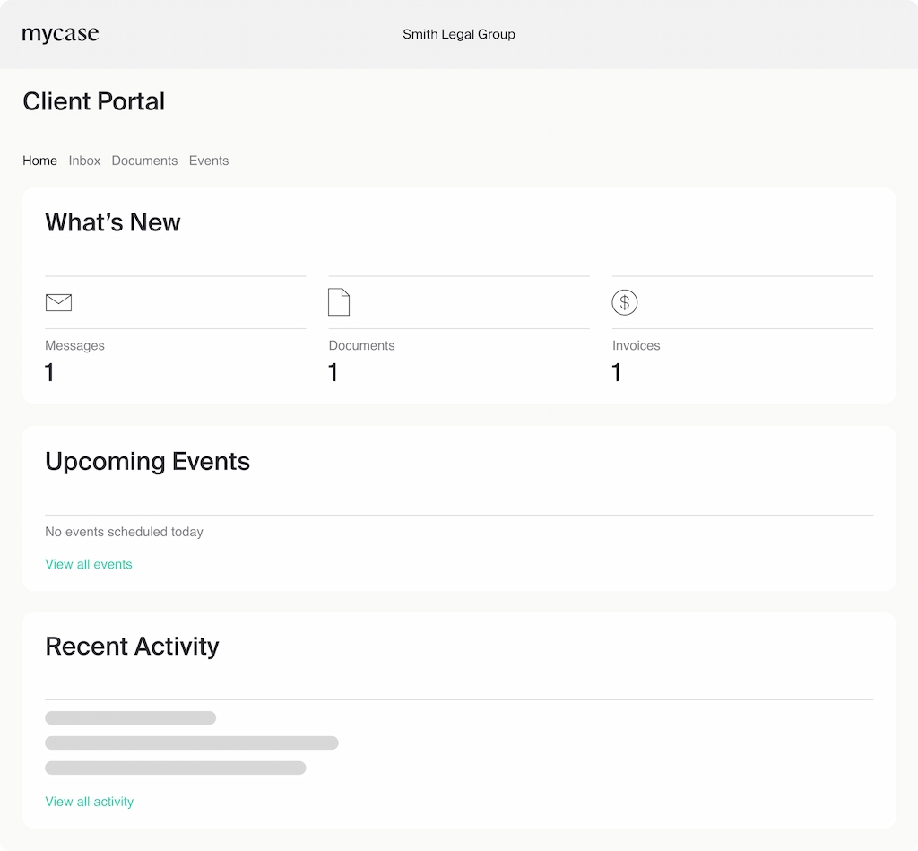Click the What's New section heading
918x851 pixels.
112,222
